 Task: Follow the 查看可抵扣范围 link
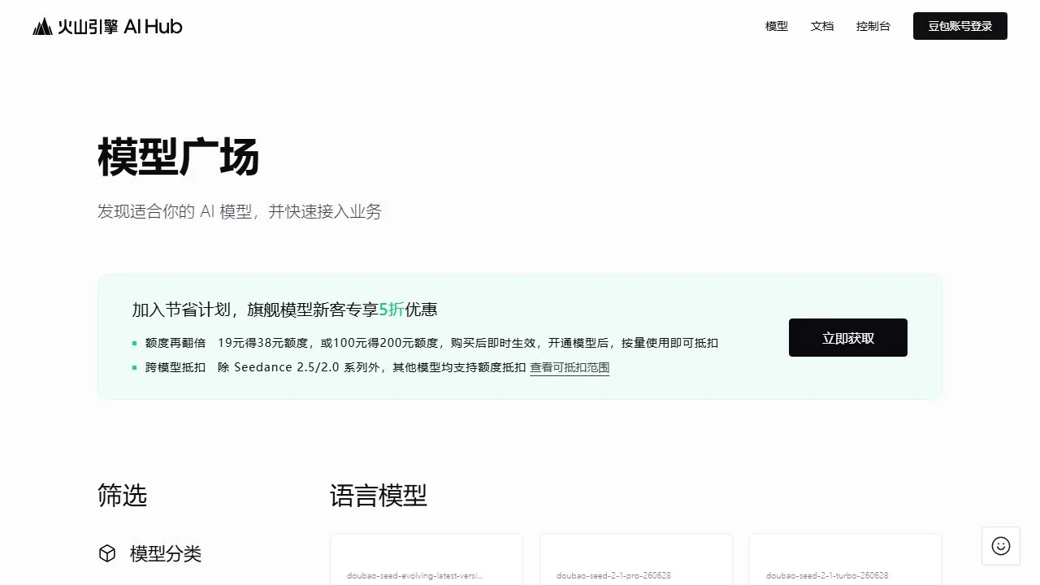coord(570,367)
